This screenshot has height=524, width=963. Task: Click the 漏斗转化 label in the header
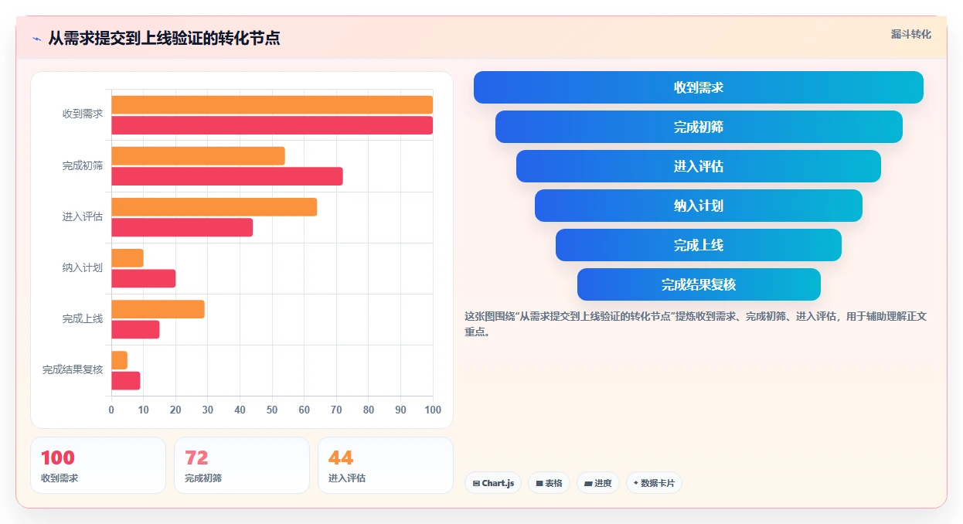pyautogui.click(x=910, y=35)
